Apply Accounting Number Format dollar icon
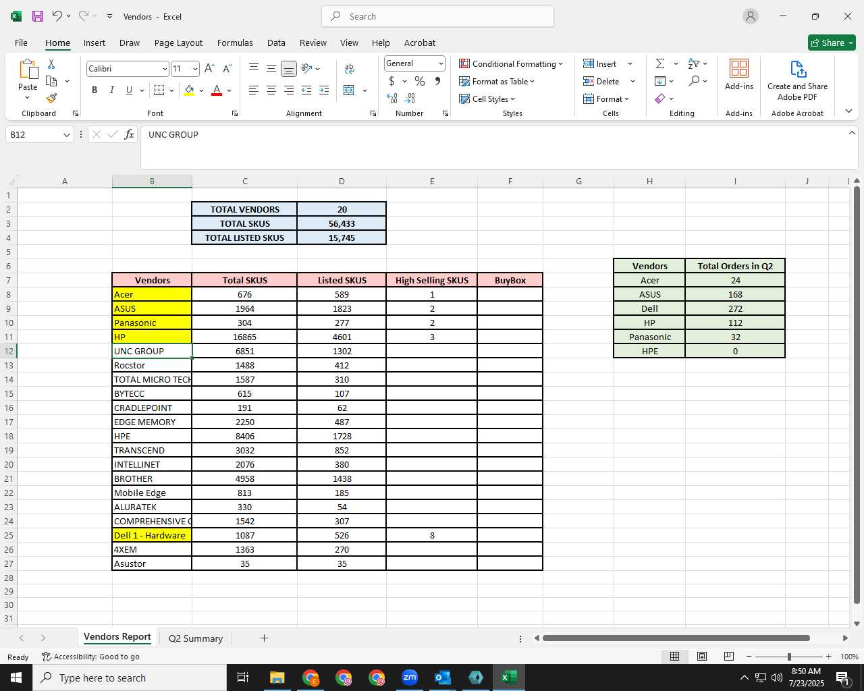864x691 pixels. coord(391,81)
